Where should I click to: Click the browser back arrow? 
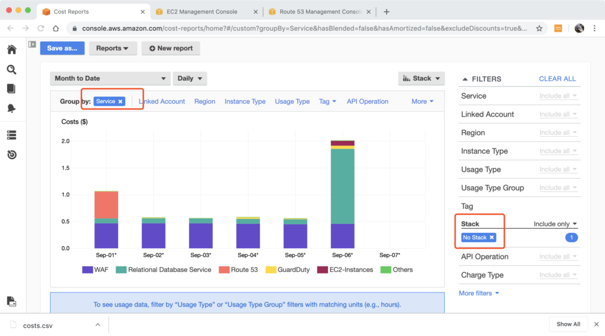coord(11,28)
